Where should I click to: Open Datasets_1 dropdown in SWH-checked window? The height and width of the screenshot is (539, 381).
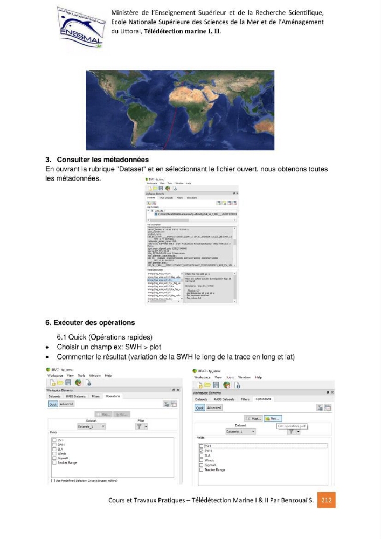tap(240, 431)
